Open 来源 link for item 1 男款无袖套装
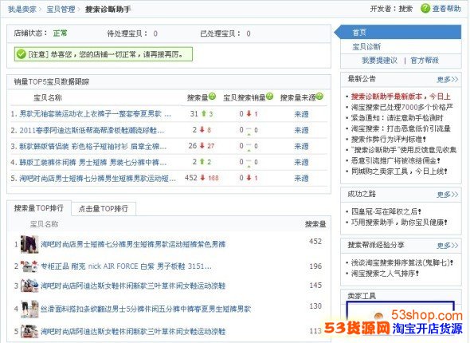 pyautogui.click(x=301, y=114)
